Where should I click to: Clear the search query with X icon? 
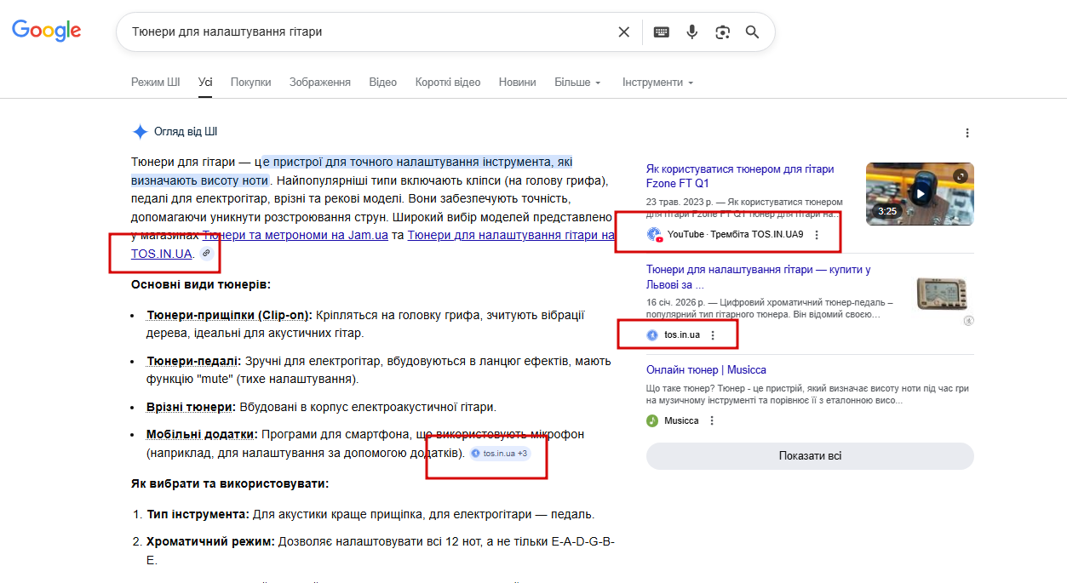[624, 31]
